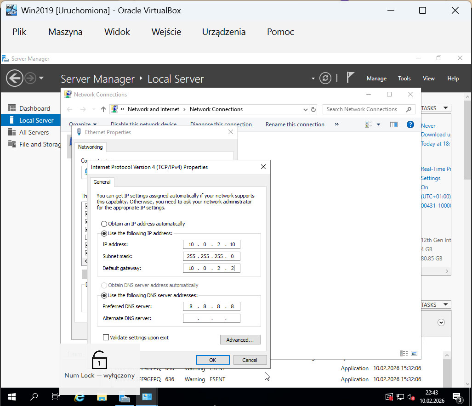Select Obtain an IP address automatically
Image resolution: width=472 pixels, height=406 pixels.
pos(104,224)
